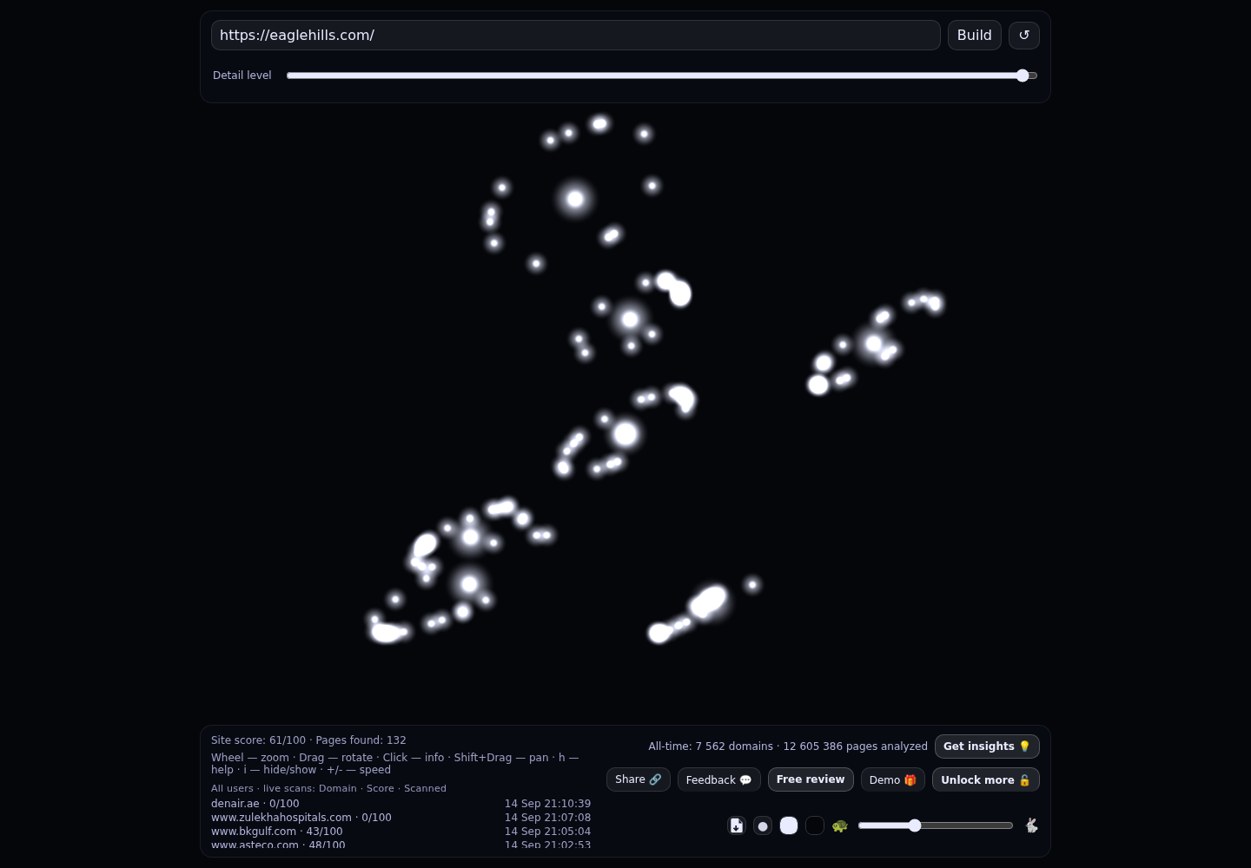Viewport: 1251px width, 868px height.
Task: Click the denair.ae live scan row
Action: tap(400, 804)
